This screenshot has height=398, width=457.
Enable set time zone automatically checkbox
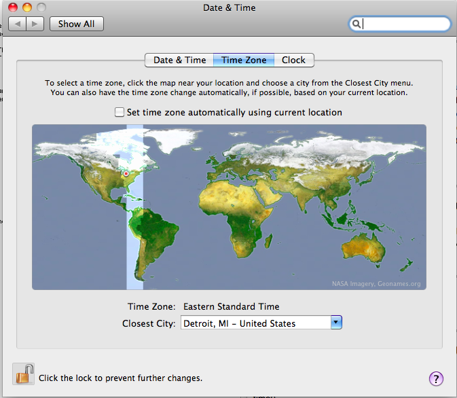(x=120, y=112)
